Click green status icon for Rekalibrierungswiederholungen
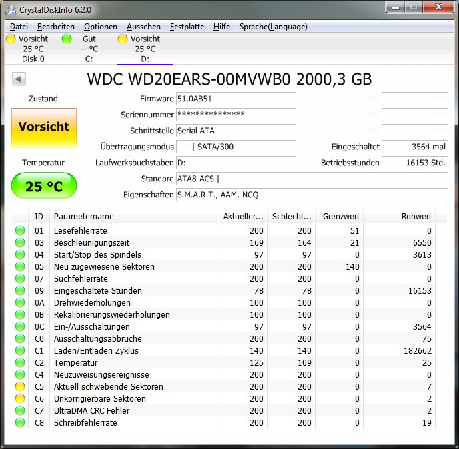Viewport: 459px width, 449px height. tap(20, 314)
